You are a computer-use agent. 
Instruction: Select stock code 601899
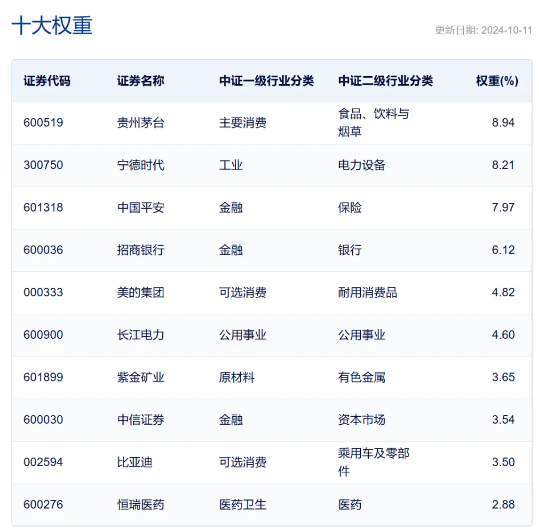click(43, 377)
